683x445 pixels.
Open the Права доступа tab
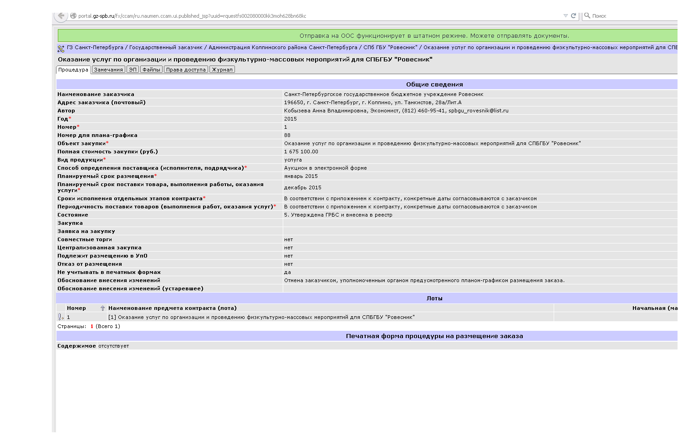(186, 70)
